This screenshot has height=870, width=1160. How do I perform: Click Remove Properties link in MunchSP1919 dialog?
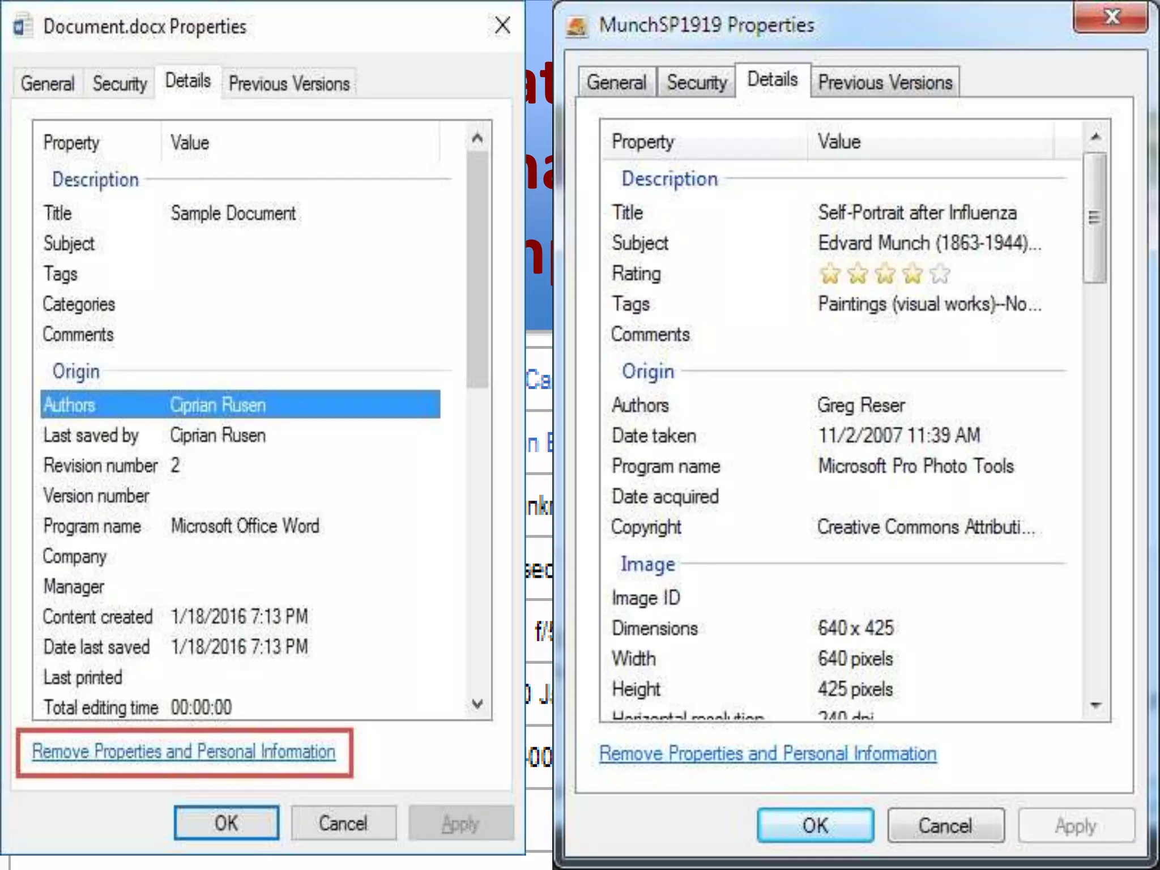point(767,753)
